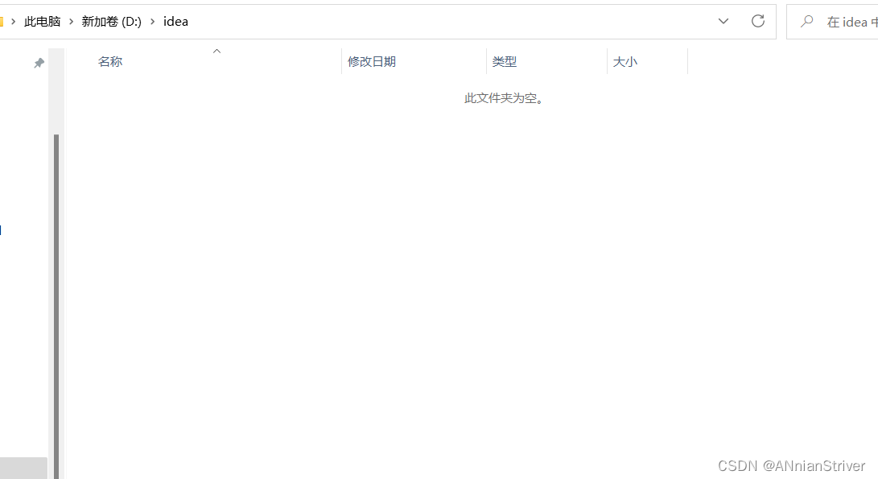
Task: Expand the chevron after 此电脑
Action: click(x=71, y=21)
